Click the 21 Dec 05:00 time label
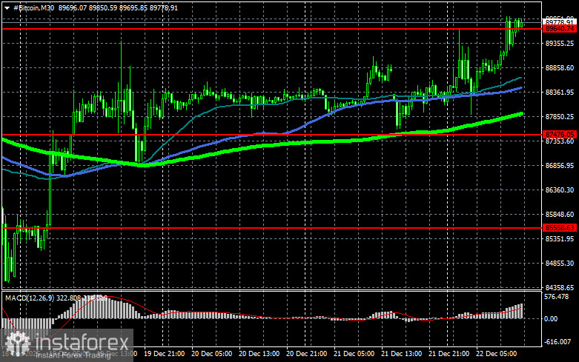 354,355
